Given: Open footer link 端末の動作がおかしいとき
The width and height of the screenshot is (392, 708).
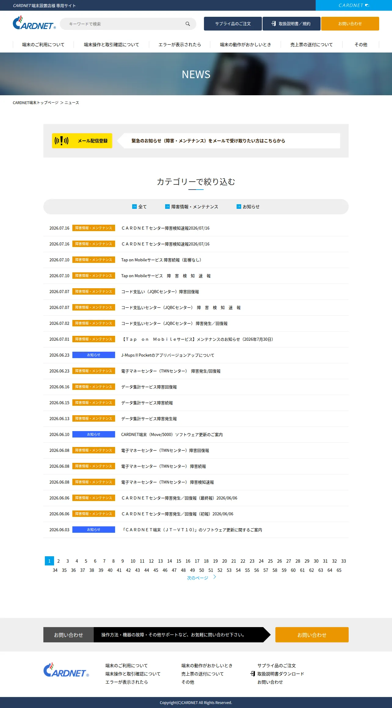Looking at the screenshot, I should [207, 666].
